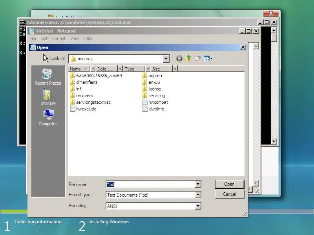Maximize the Notepad window

[x=249, y=31]
